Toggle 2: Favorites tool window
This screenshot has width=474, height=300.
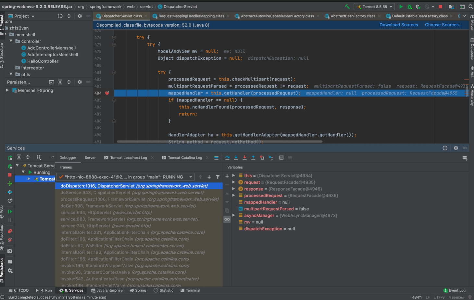[2, 238]
